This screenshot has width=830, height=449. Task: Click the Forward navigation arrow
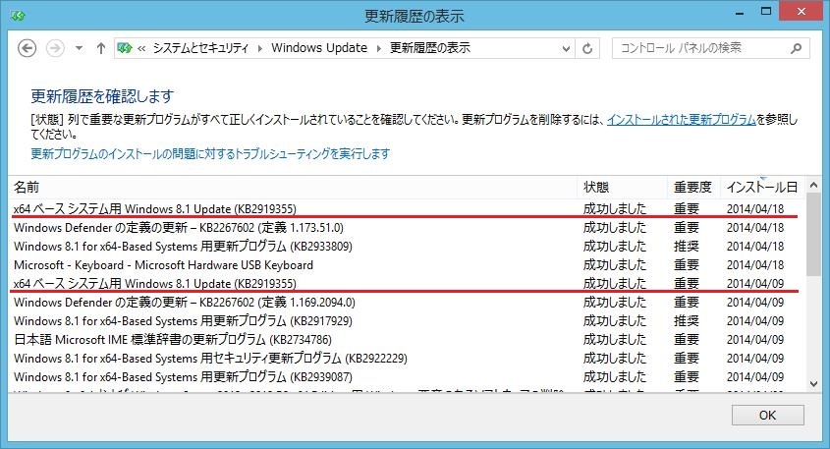pos(55,48)
